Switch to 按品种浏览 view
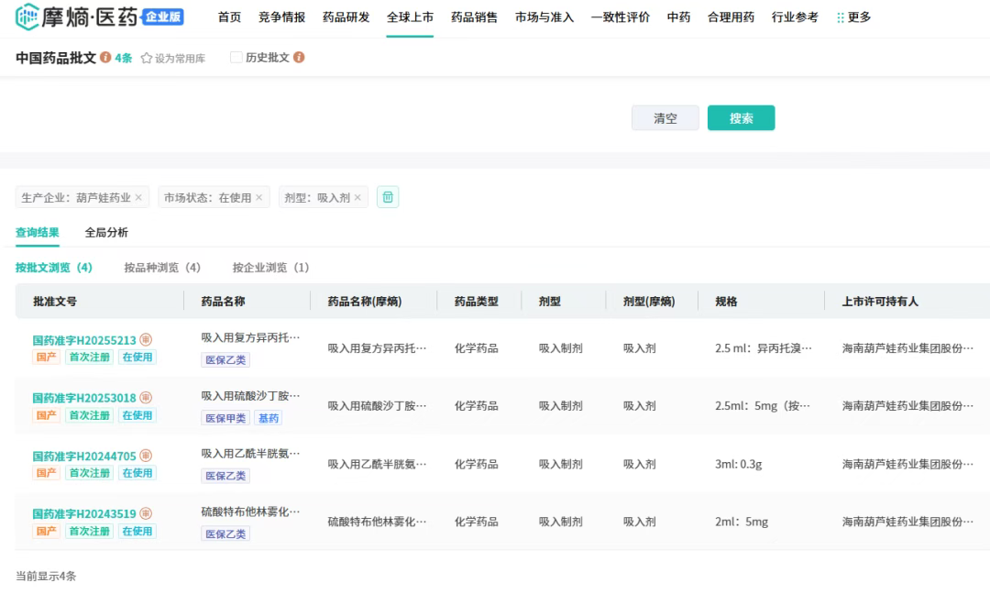Image resolution: width=990 pixels, height=594 pixels. tap(161, 268)
